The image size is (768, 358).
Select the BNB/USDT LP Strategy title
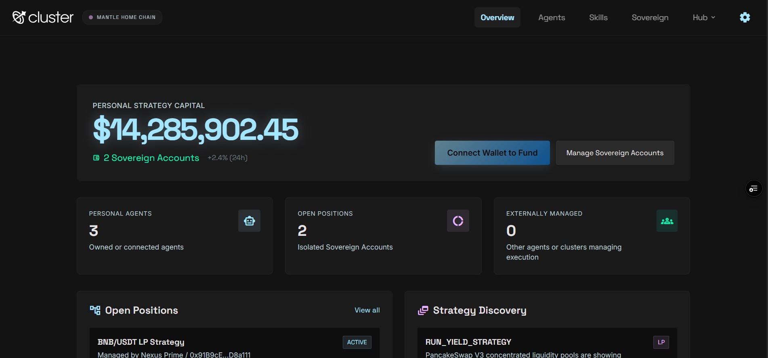141,342
